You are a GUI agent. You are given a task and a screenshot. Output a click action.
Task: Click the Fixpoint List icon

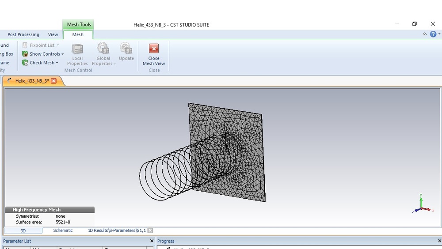click(25, 45)
